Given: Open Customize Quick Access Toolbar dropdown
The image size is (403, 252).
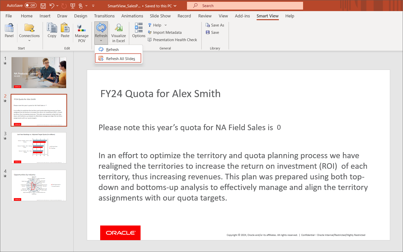Looking at the screenshot, I should pos(93,6).
